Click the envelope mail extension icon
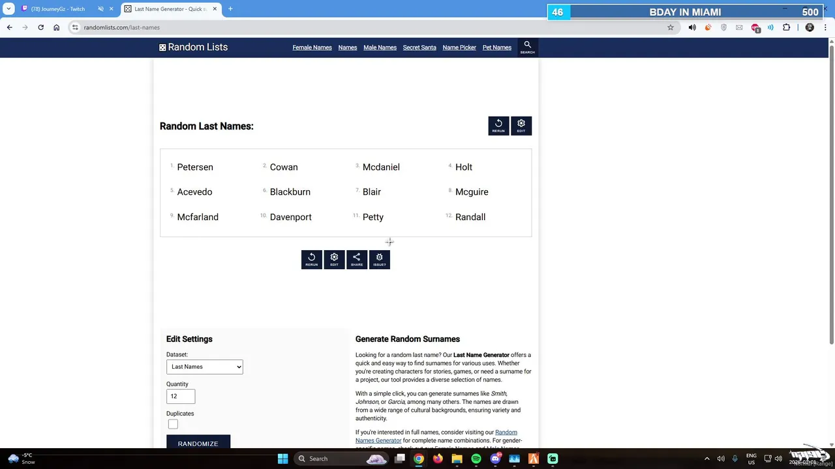835x469 pixels. (739, 27)
